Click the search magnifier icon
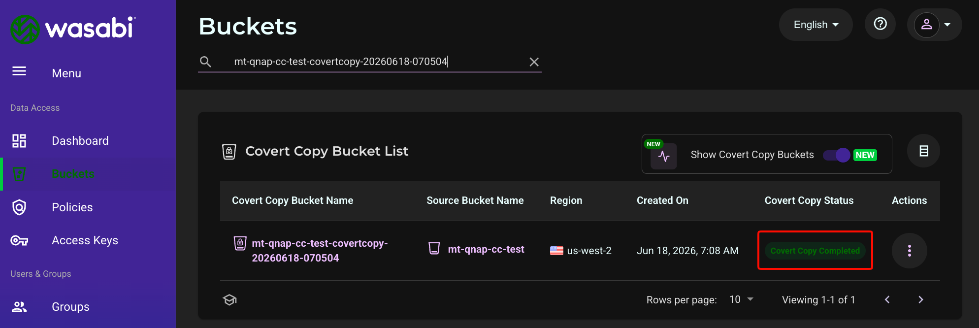 click(205, 62)
